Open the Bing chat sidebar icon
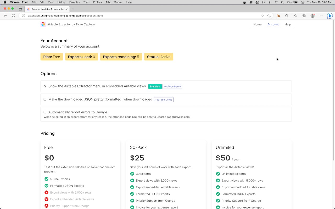The image size is (335, 209). 330,16
